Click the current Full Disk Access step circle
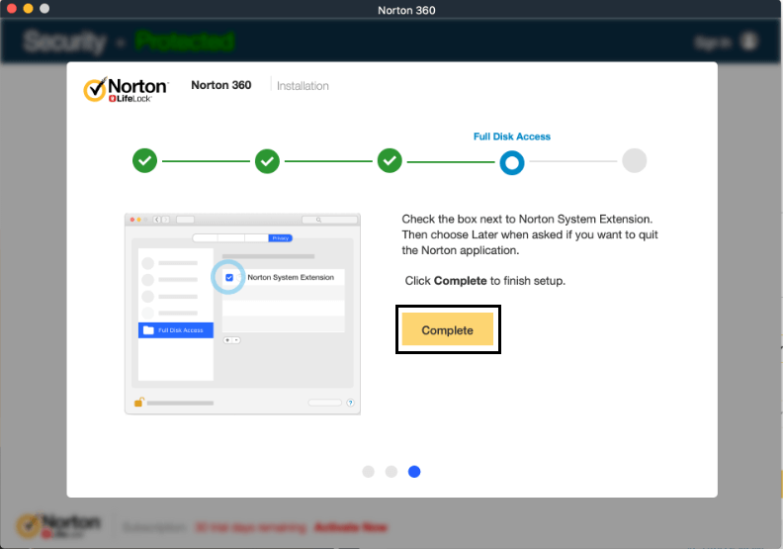Viewport: 783px width, 549px height. click(511, 162)
